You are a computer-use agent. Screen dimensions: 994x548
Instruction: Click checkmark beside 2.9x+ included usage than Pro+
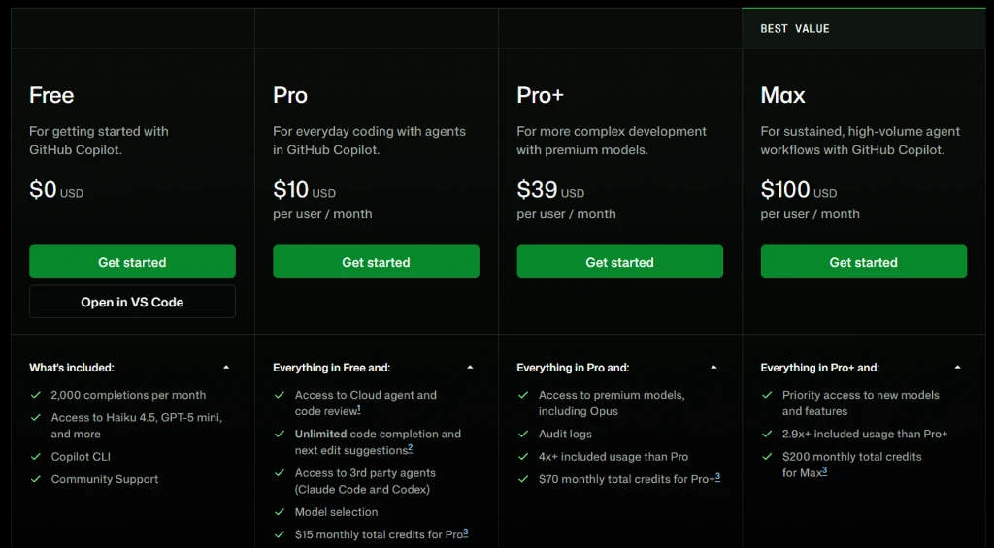(767, 434)
